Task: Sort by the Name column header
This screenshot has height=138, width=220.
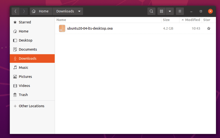Action: [61, 20]
